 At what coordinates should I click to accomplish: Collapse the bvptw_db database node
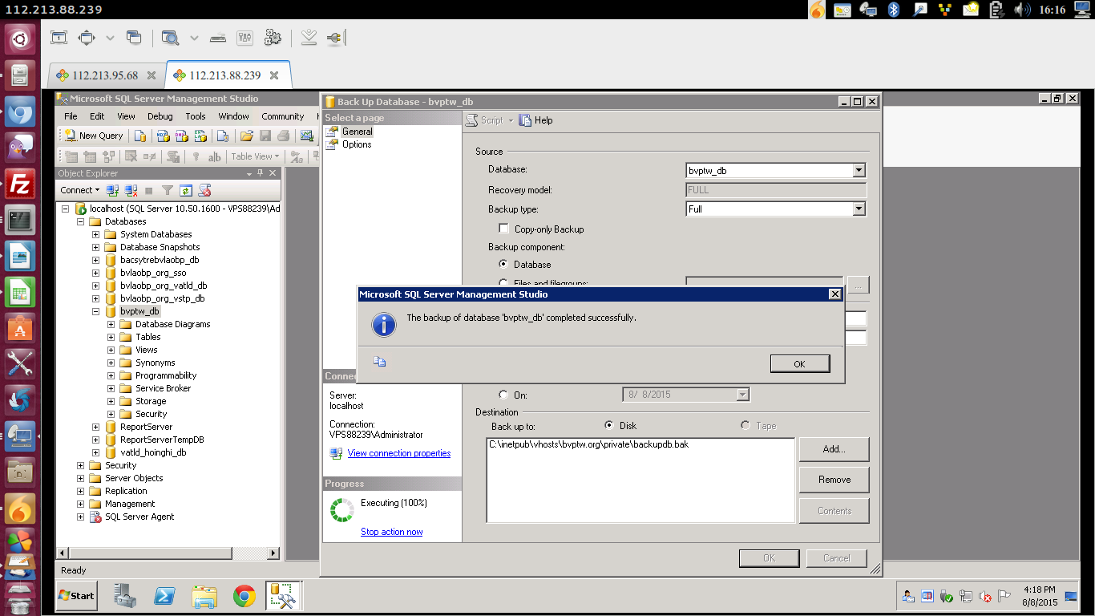(96, 311)
